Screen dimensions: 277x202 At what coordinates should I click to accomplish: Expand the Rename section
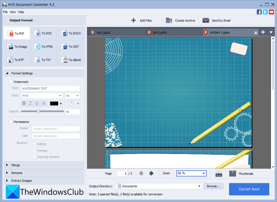coord(7,173)
